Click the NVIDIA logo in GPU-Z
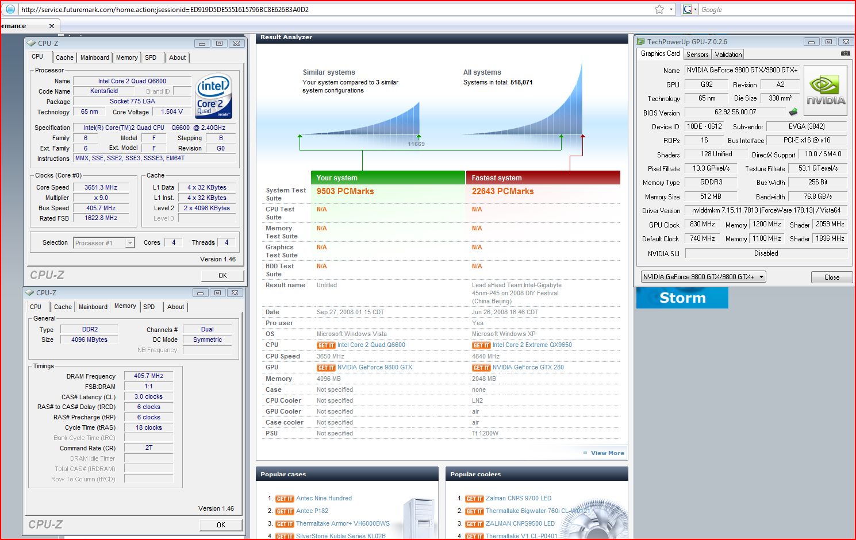This screenshot has width=856, height=540. coord(826,91)
